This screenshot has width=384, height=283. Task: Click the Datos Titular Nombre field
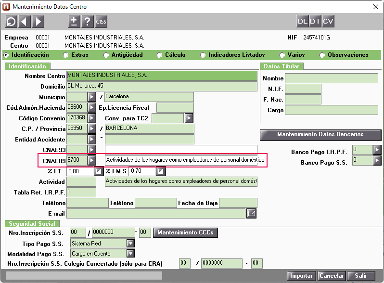pos(332,78)
